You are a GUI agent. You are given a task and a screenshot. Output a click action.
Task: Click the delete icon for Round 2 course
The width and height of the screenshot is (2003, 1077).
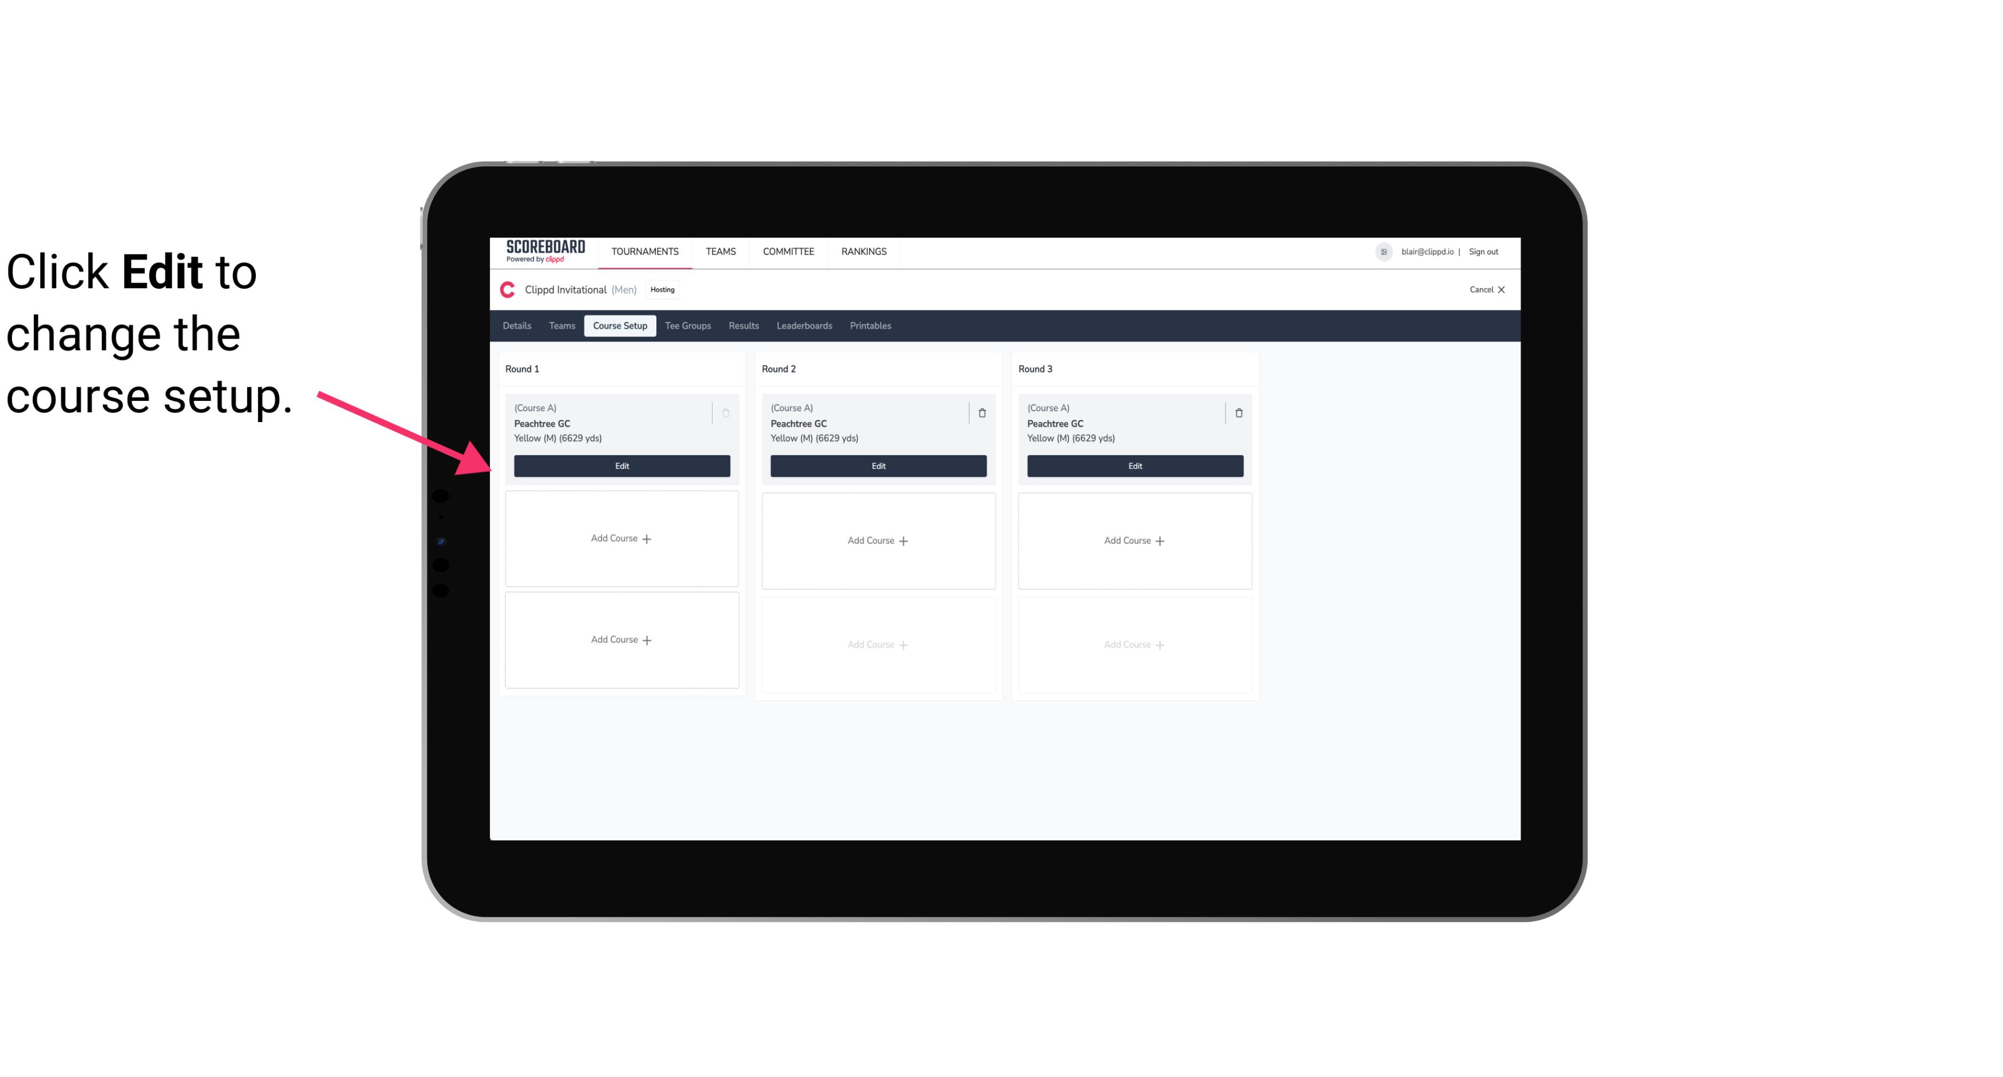coord(981,412)
